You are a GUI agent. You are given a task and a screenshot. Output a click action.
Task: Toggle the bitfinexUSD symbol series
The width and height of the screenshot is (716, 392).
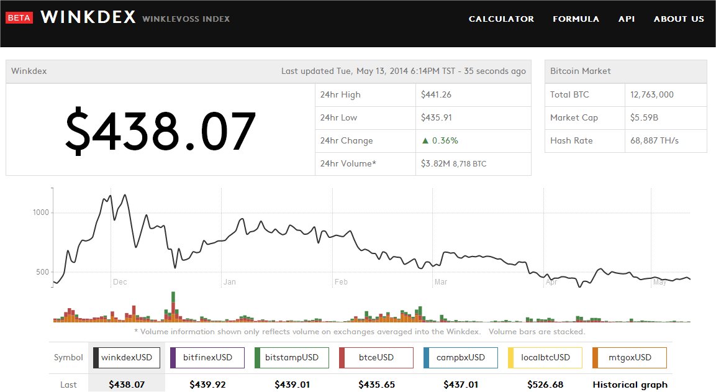click(x=207, y=357)
